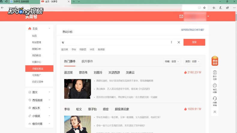Click the back-to-top arrow icon

215,112
